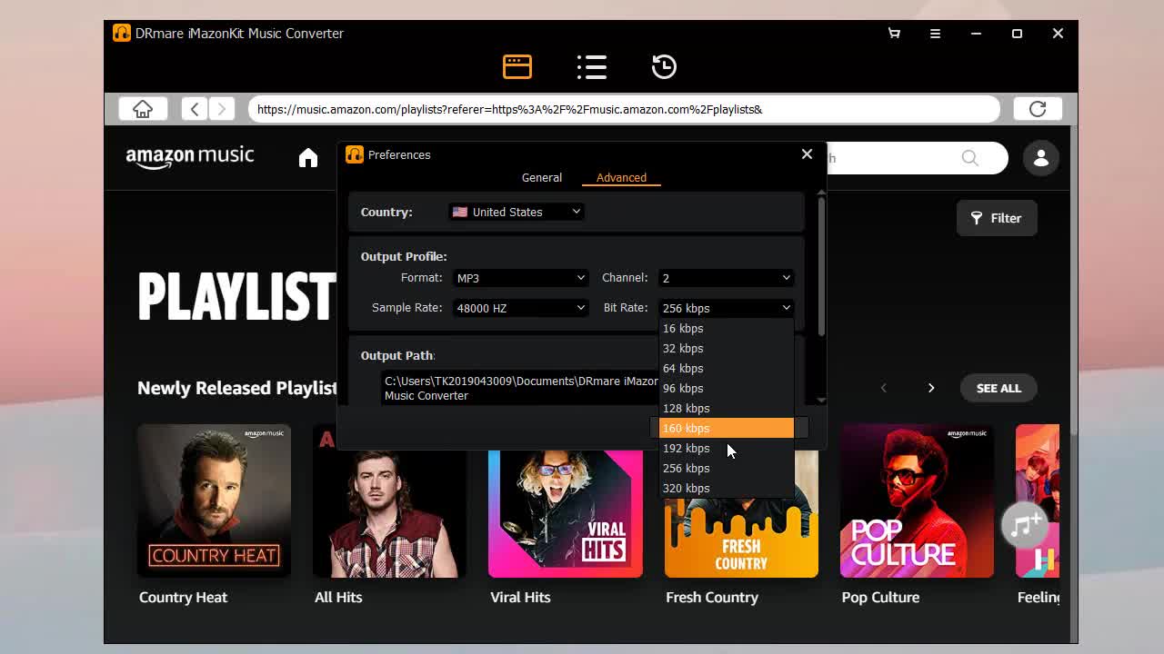This screenshot has width=1164, height=654.
Task: Open the Viral Hits playlist cover
Action: click(x=566, y=513)
